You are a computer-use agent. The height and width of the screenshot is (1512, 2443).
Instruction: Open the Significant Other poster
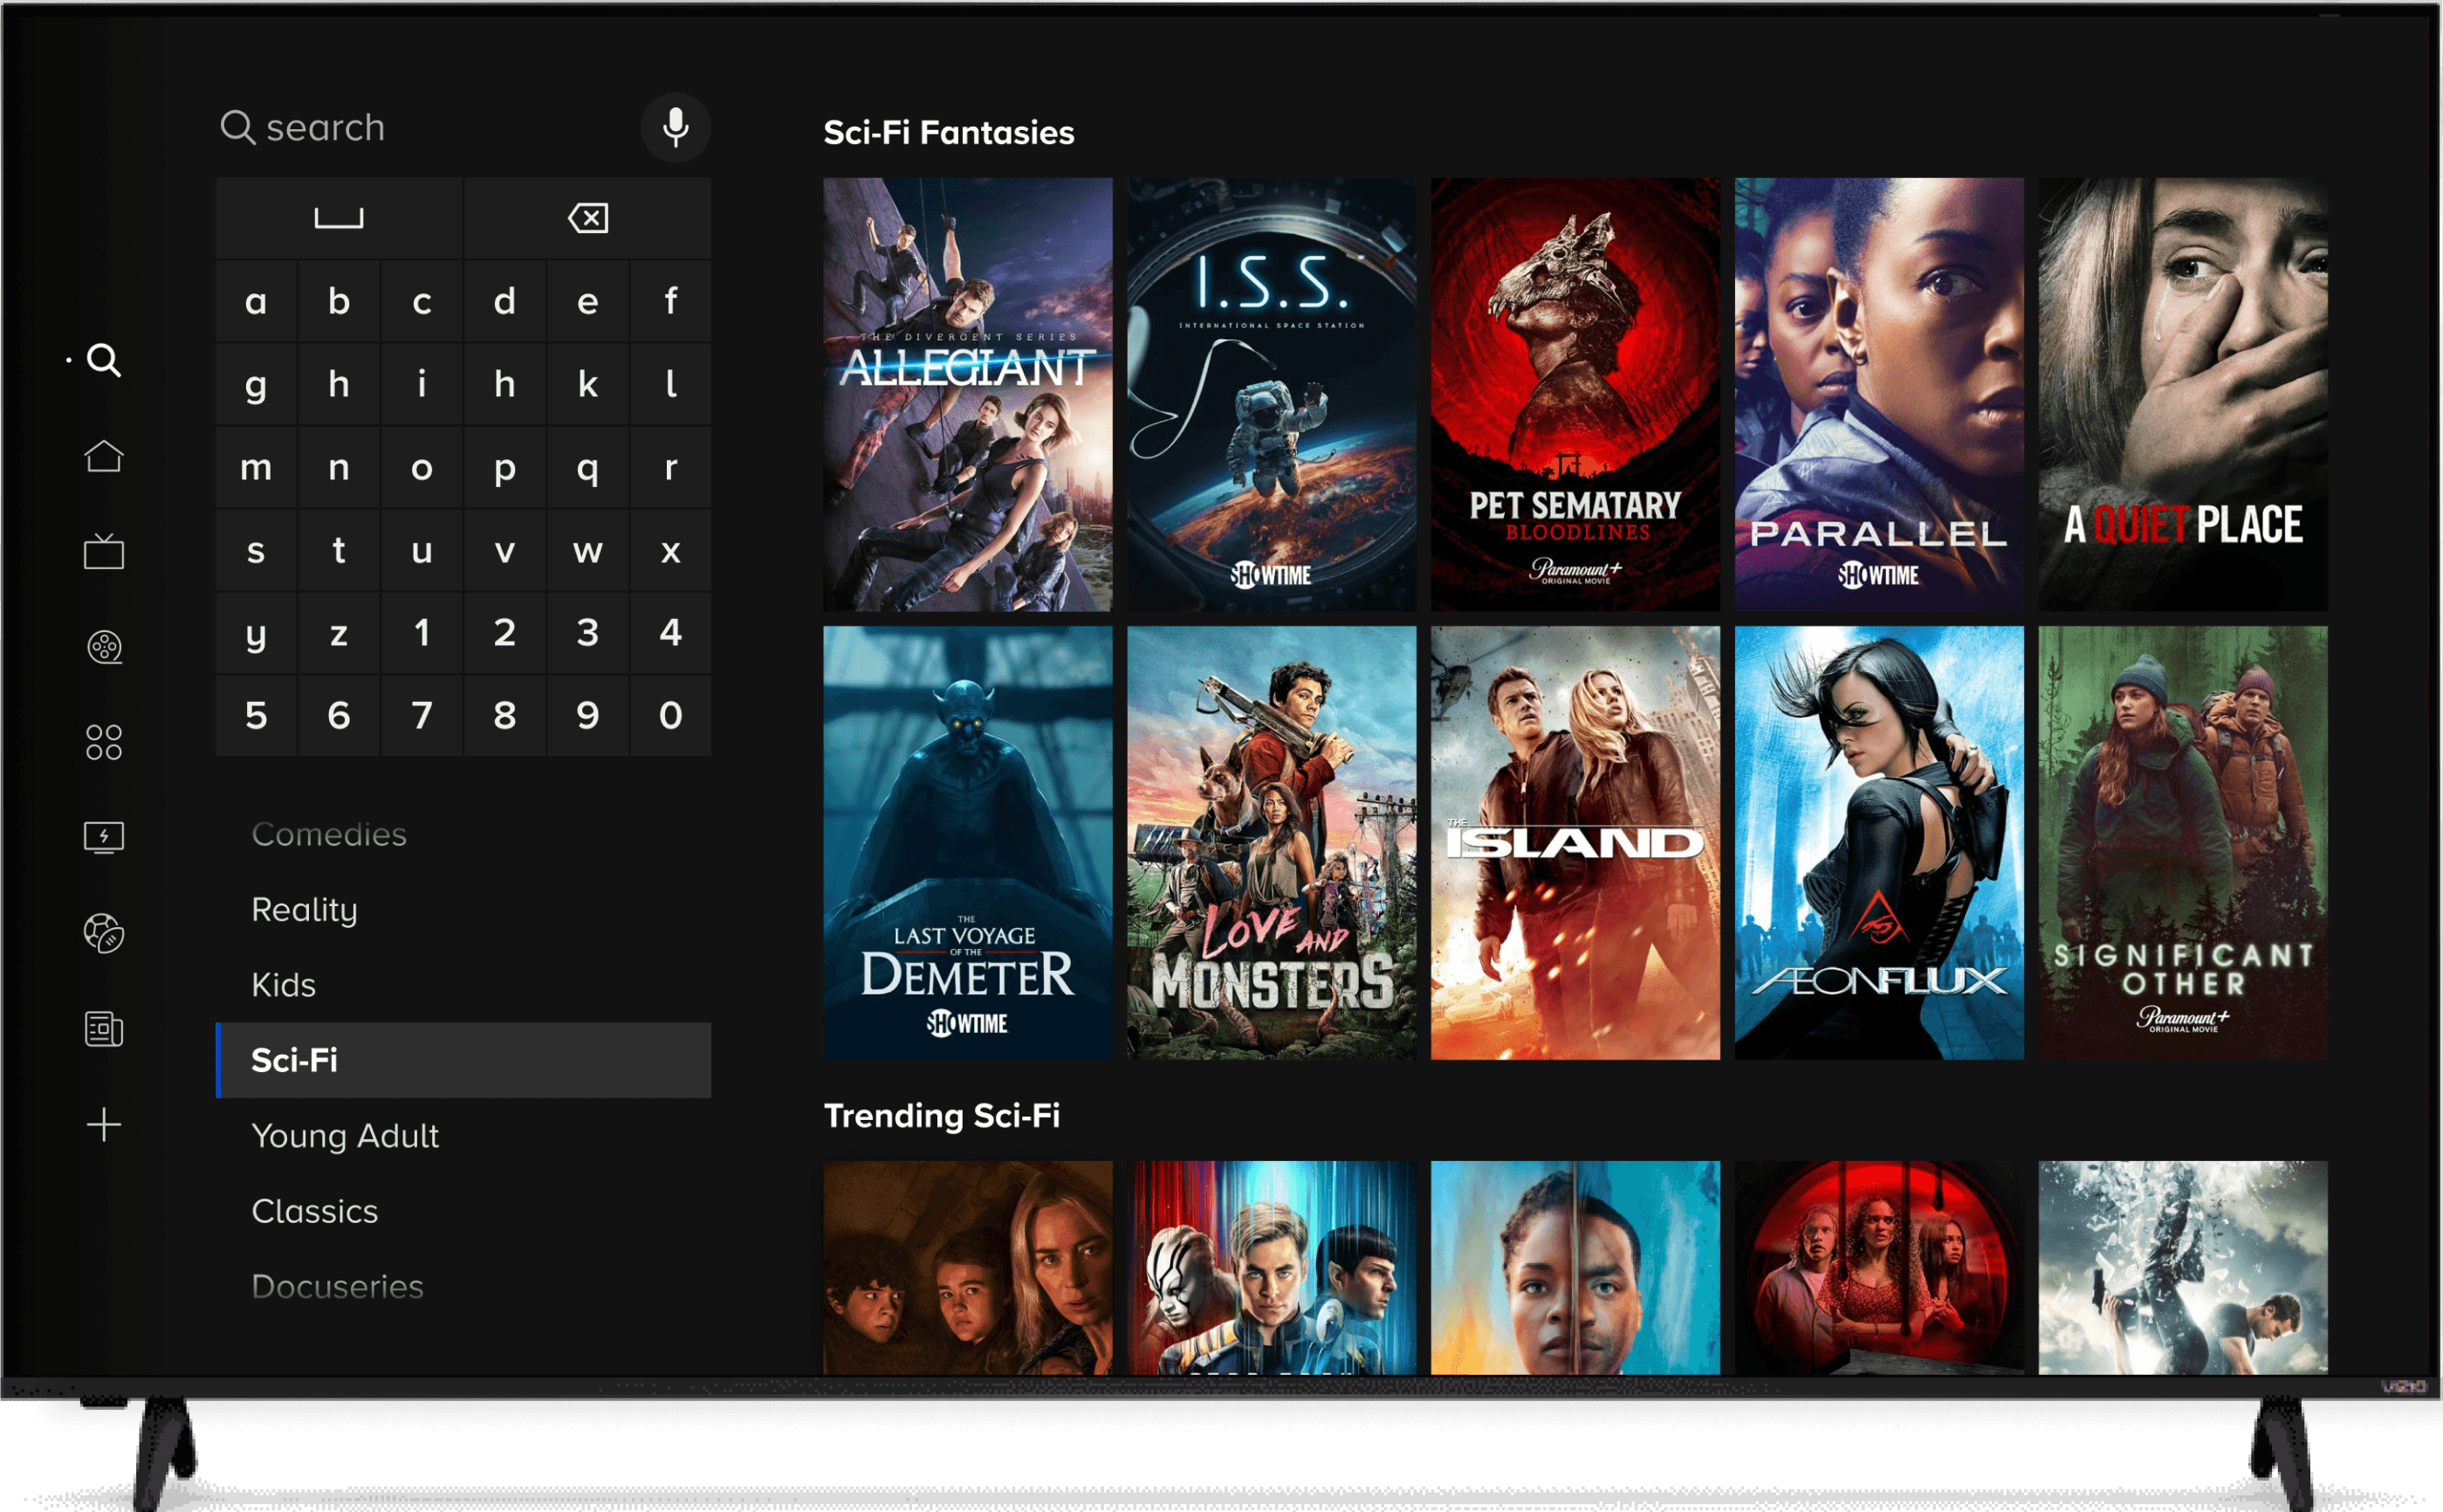coord(2183,843)
